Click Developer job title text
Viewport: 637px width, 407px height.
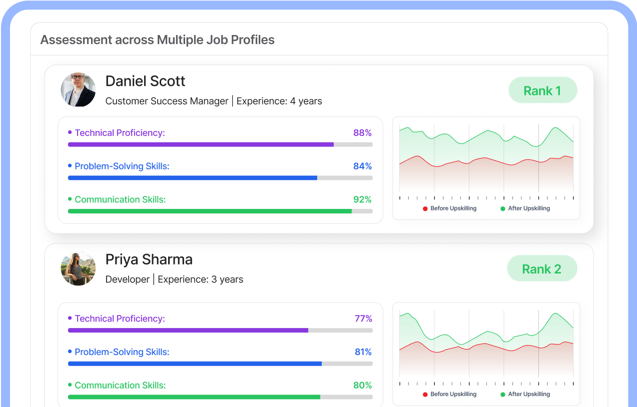tap(128, 279)
